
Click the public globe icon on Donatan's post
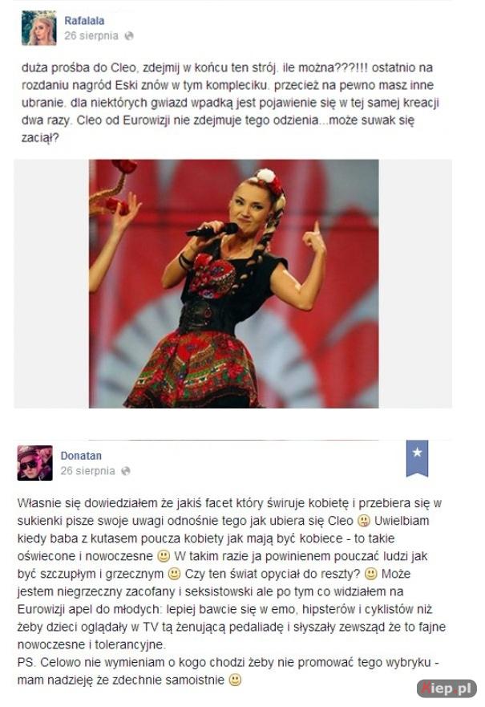(126, 471)
